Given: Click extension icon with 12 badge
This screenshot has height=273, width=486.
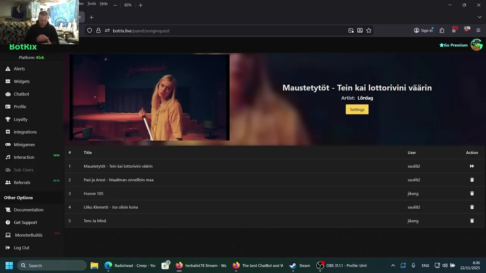Looking at the screenshot, I should coord(454,30).
